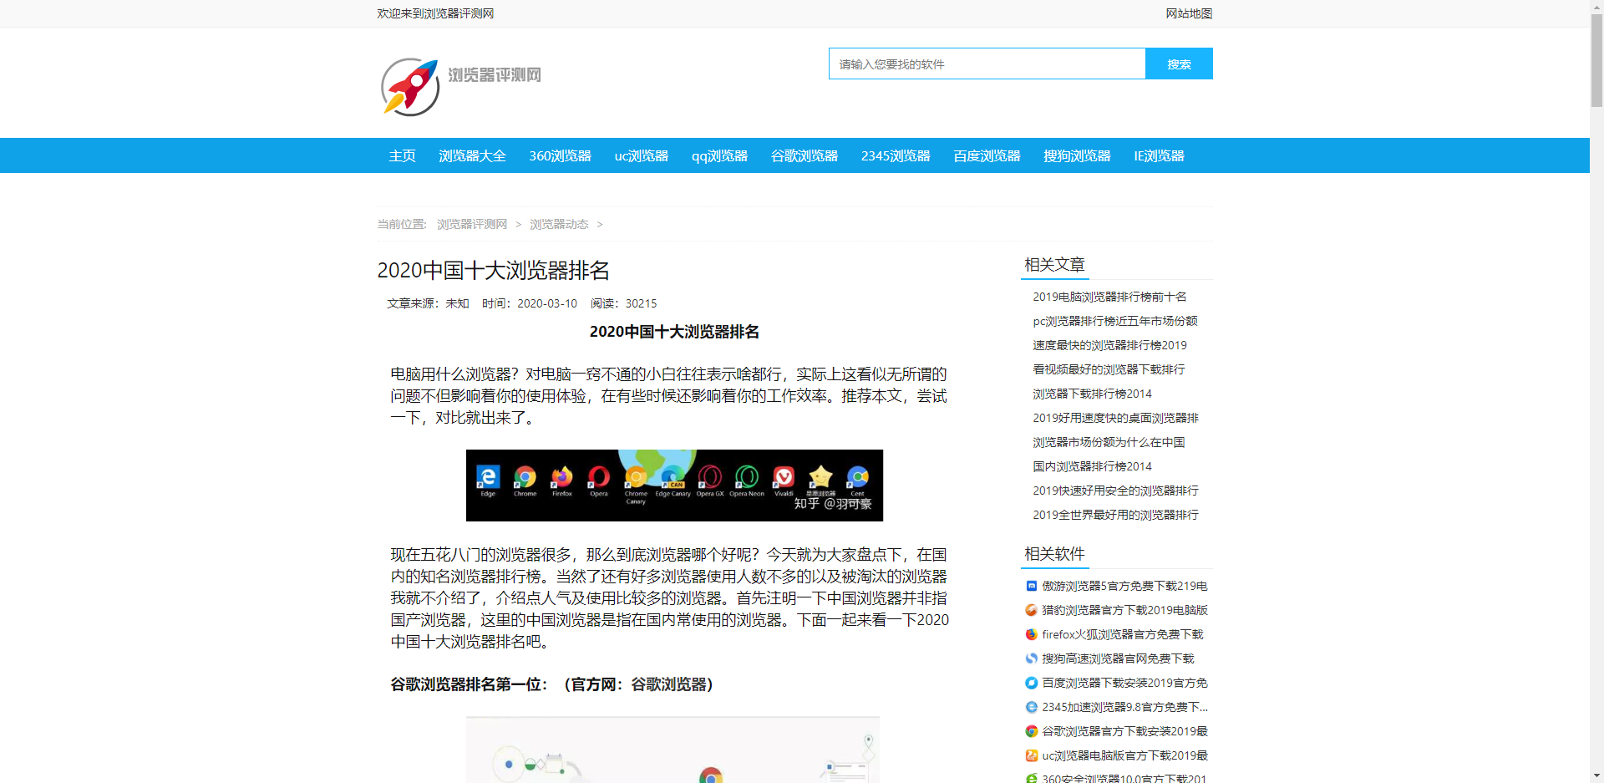The width and height of the screenshot is (1604, 783).
Task: Open 2345加速浏览器9.8官方免费下载 link
Action: [x=1124, y=707]
